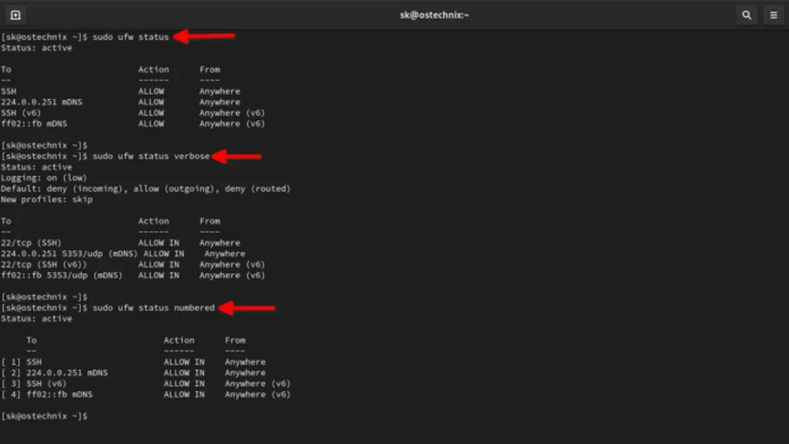Click numbered rule '[ 2] 224.0.0.251 mDNS'
This screenshot has width=789, height=444.
tap(133, 372)
